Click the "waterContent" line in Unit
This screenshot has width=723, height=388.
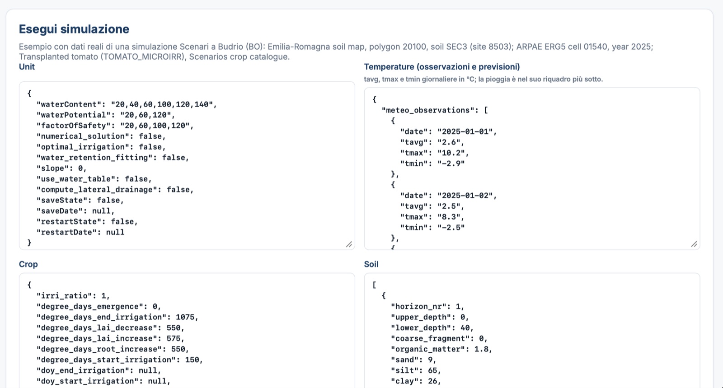(127, 104)
